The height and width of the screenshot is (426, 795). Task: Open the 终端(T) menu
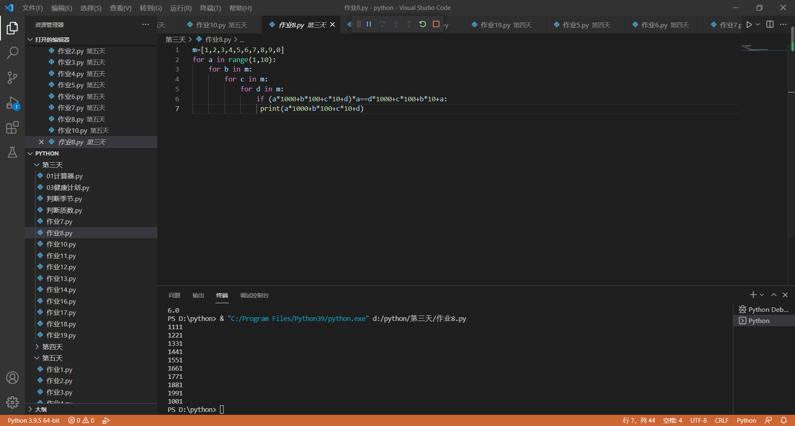click(x=210, y=8)
